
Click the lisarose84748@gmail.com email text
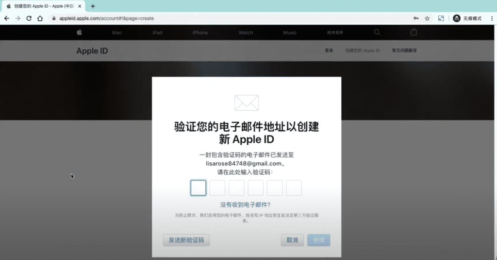click(x=244, y=164)
